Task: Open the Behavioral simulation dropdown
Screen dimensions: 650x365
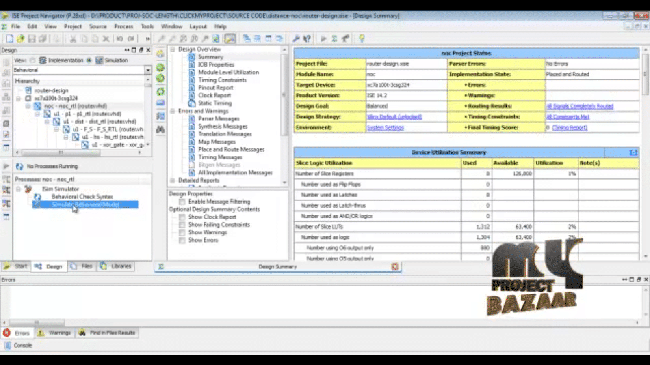Action: (x=148, y=70)
